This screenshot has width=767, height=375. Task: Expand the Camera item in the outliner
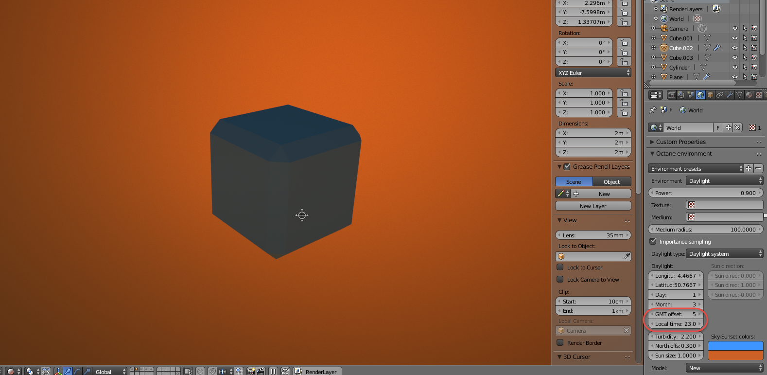tap(654, 28)
